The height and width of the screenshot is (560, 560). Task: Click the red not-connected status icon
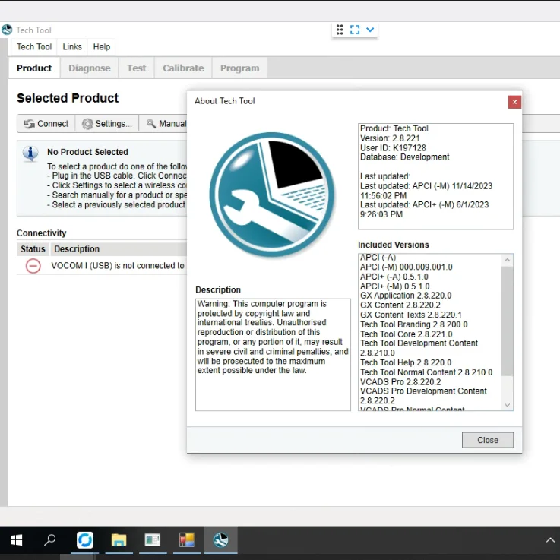click(33, 266)
